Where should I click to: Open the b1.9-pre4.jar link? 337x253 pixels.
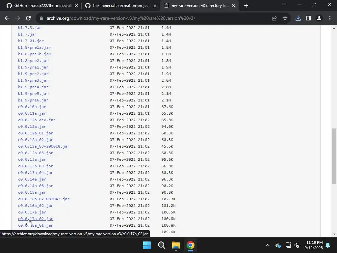33,87
